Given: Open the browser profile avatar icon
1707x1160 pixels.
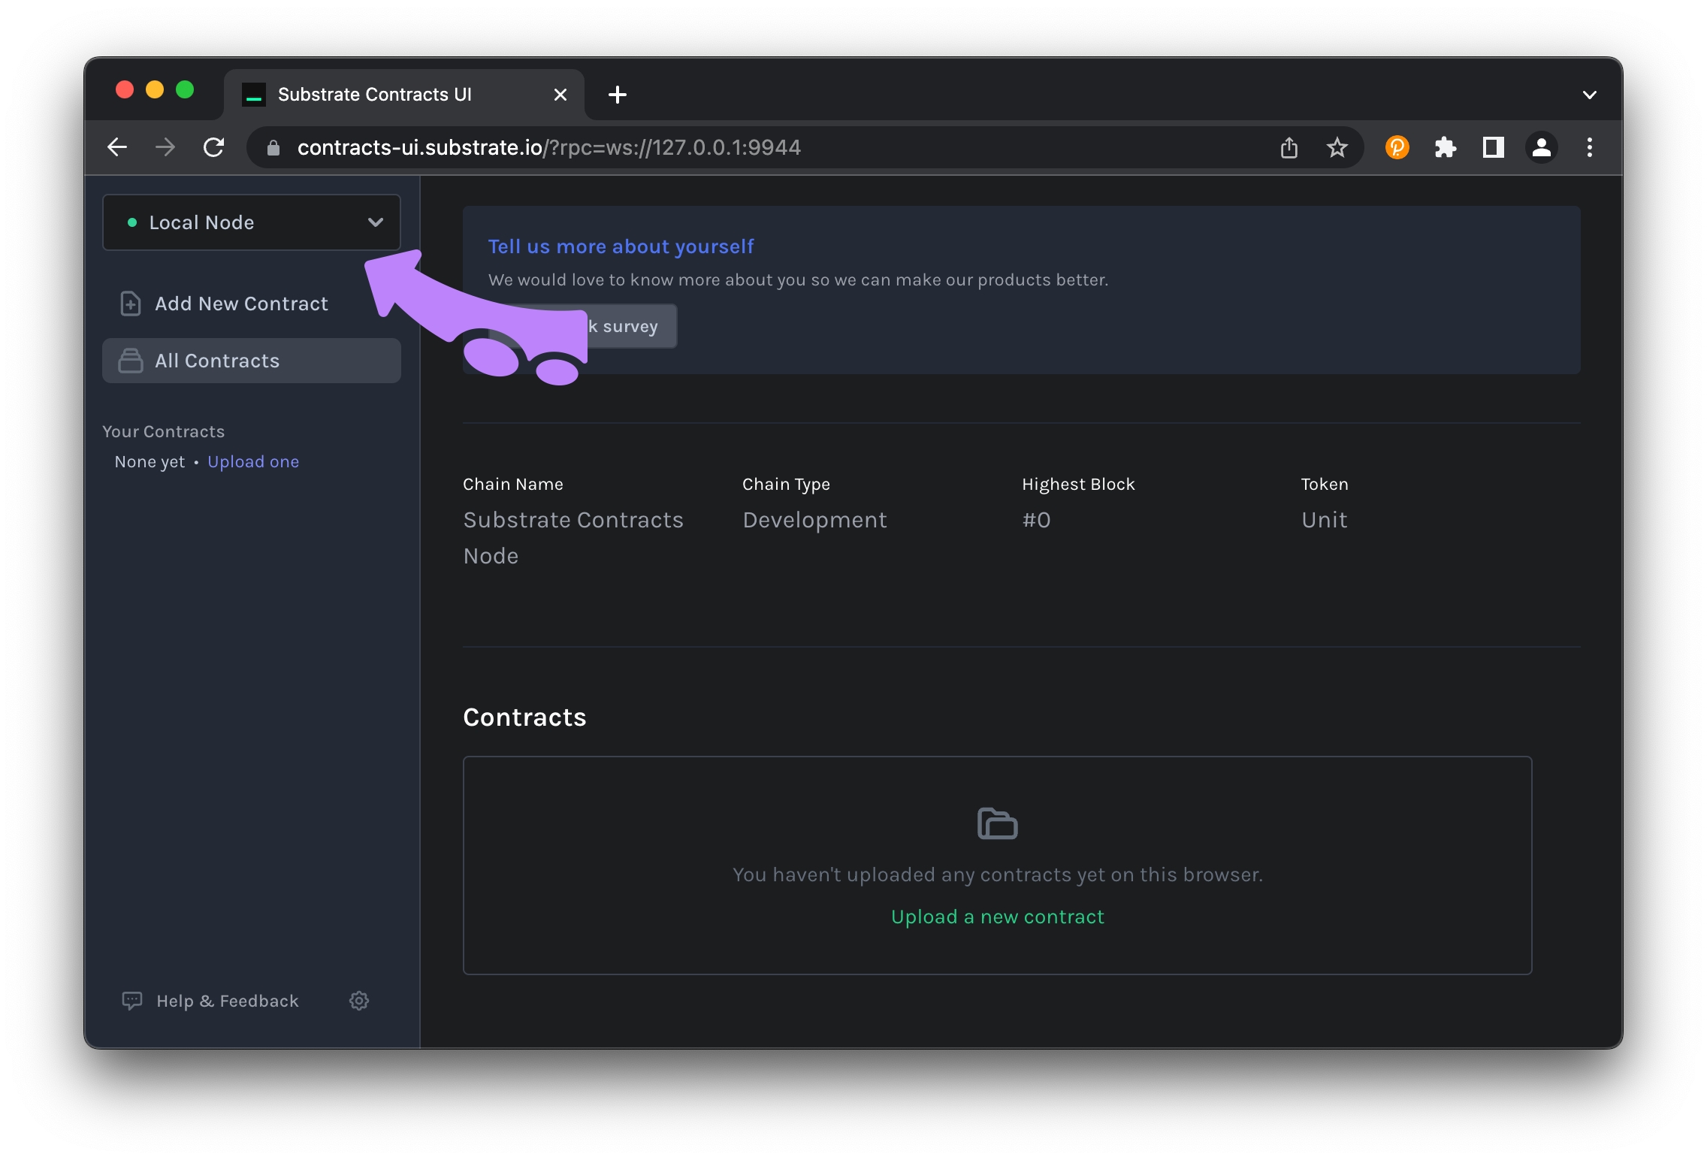Looking at the screenshot, I should coord(1541,147).
